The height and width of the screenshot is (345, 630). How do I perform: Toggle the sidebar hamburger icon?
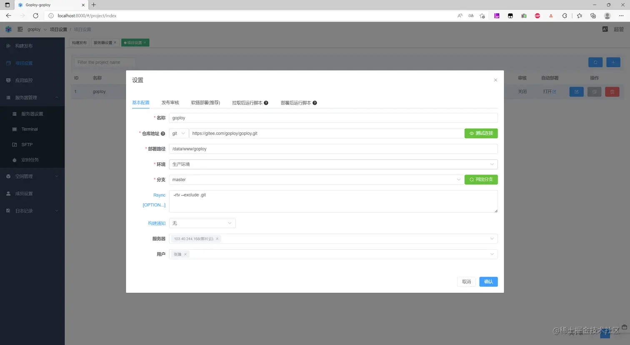pyautogui.click(x=20, y=29)
